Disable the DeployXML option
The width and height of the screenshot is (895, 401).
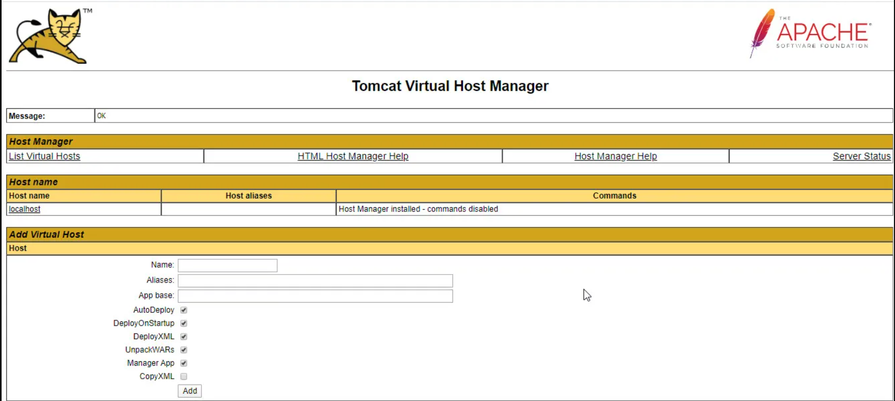pyautogui.click(x=184, y=337)
